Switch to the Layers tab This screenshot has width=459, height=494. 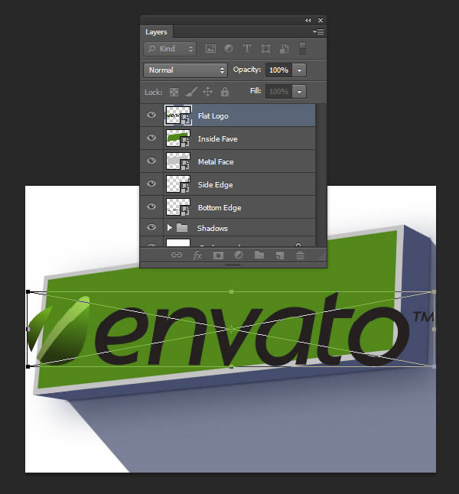coord(156,32)
